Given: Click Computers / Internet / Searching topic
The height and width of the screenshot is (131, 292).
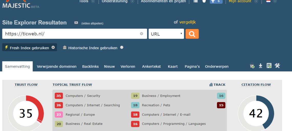Looking at the screenshot, I should tap(92, 105).
